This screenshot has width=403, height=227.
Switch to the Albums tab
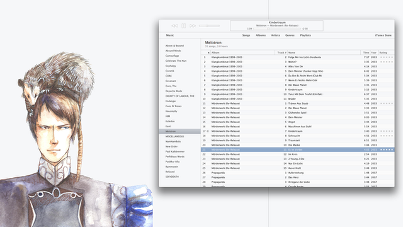tap(261, 35)
